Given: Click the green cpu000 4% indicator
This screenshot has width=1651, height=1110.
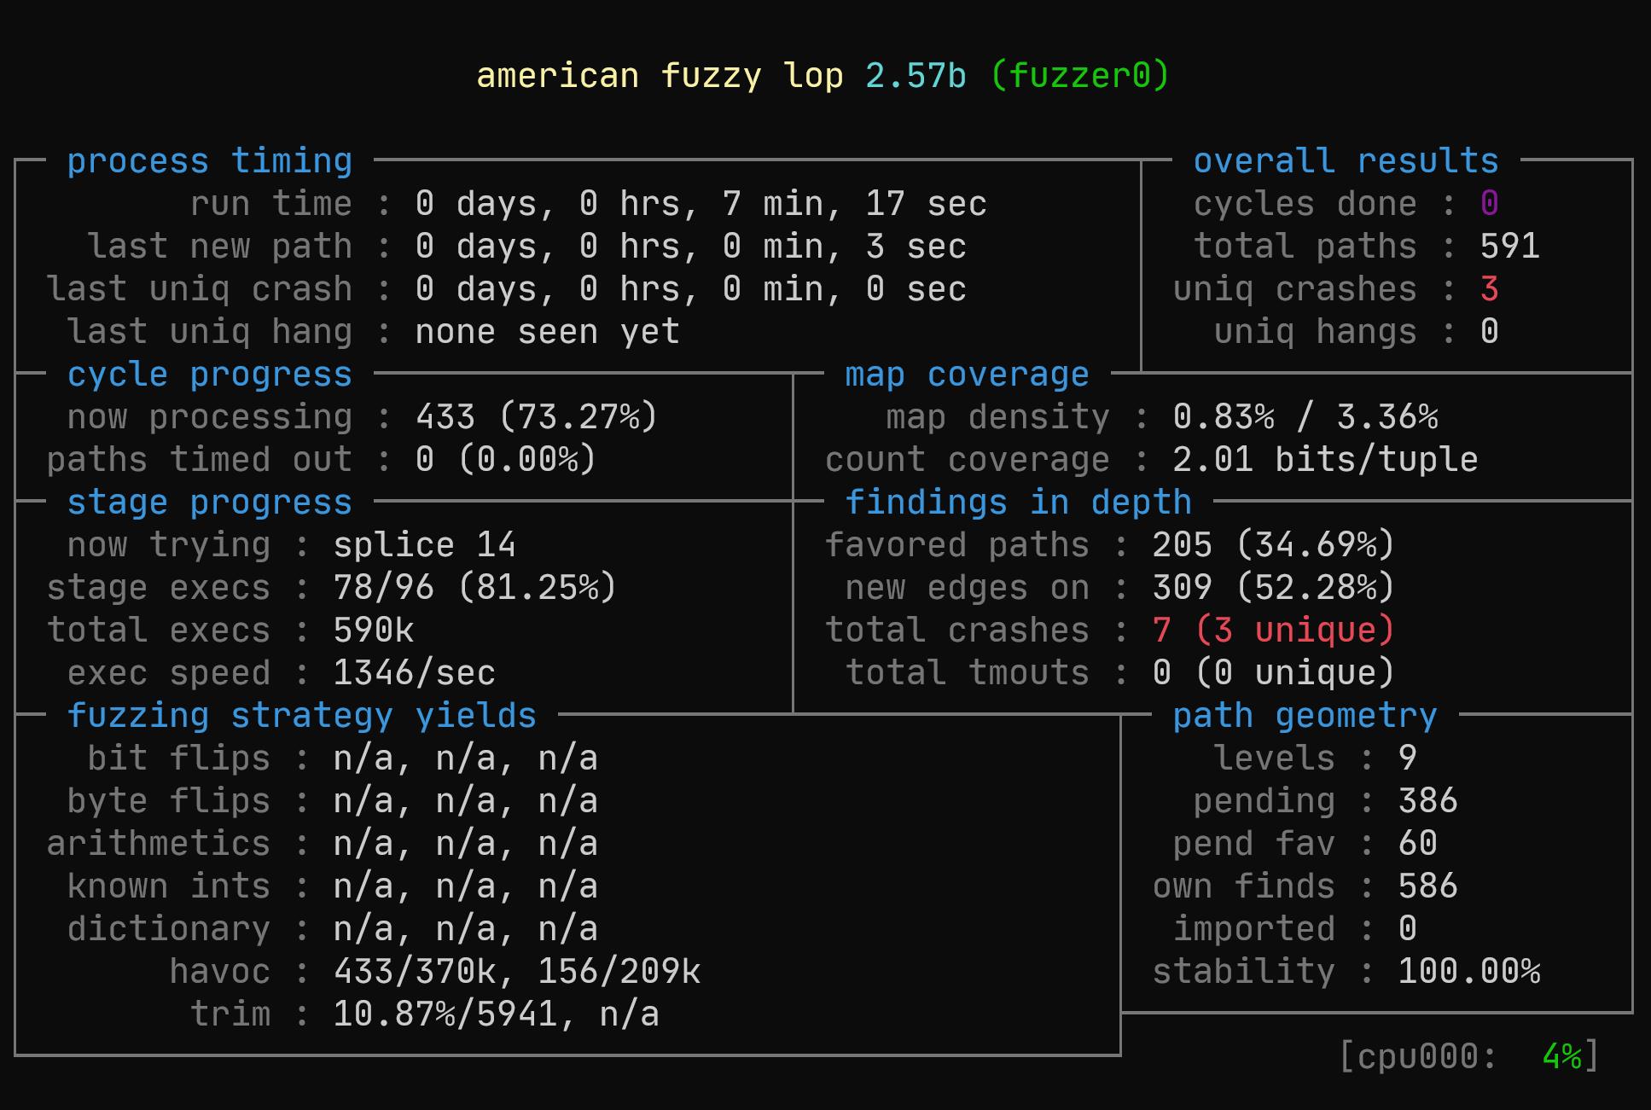Looking at the screenshot, I should pyautogui.click(x=1561, y=1057).
